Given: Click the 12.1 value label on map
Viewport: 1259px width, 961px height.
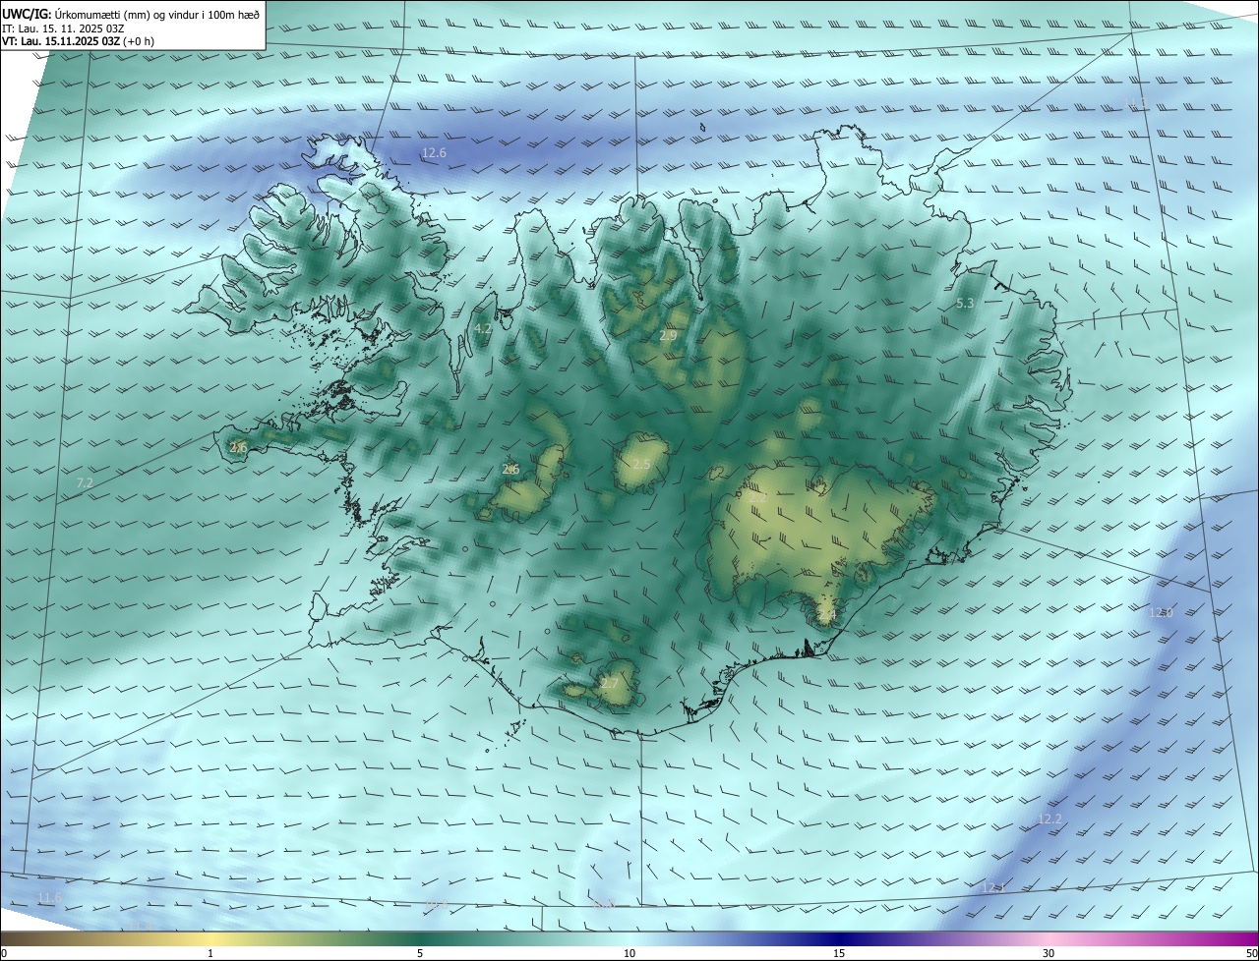Looking at the screenshot, I should pos(994,888).
